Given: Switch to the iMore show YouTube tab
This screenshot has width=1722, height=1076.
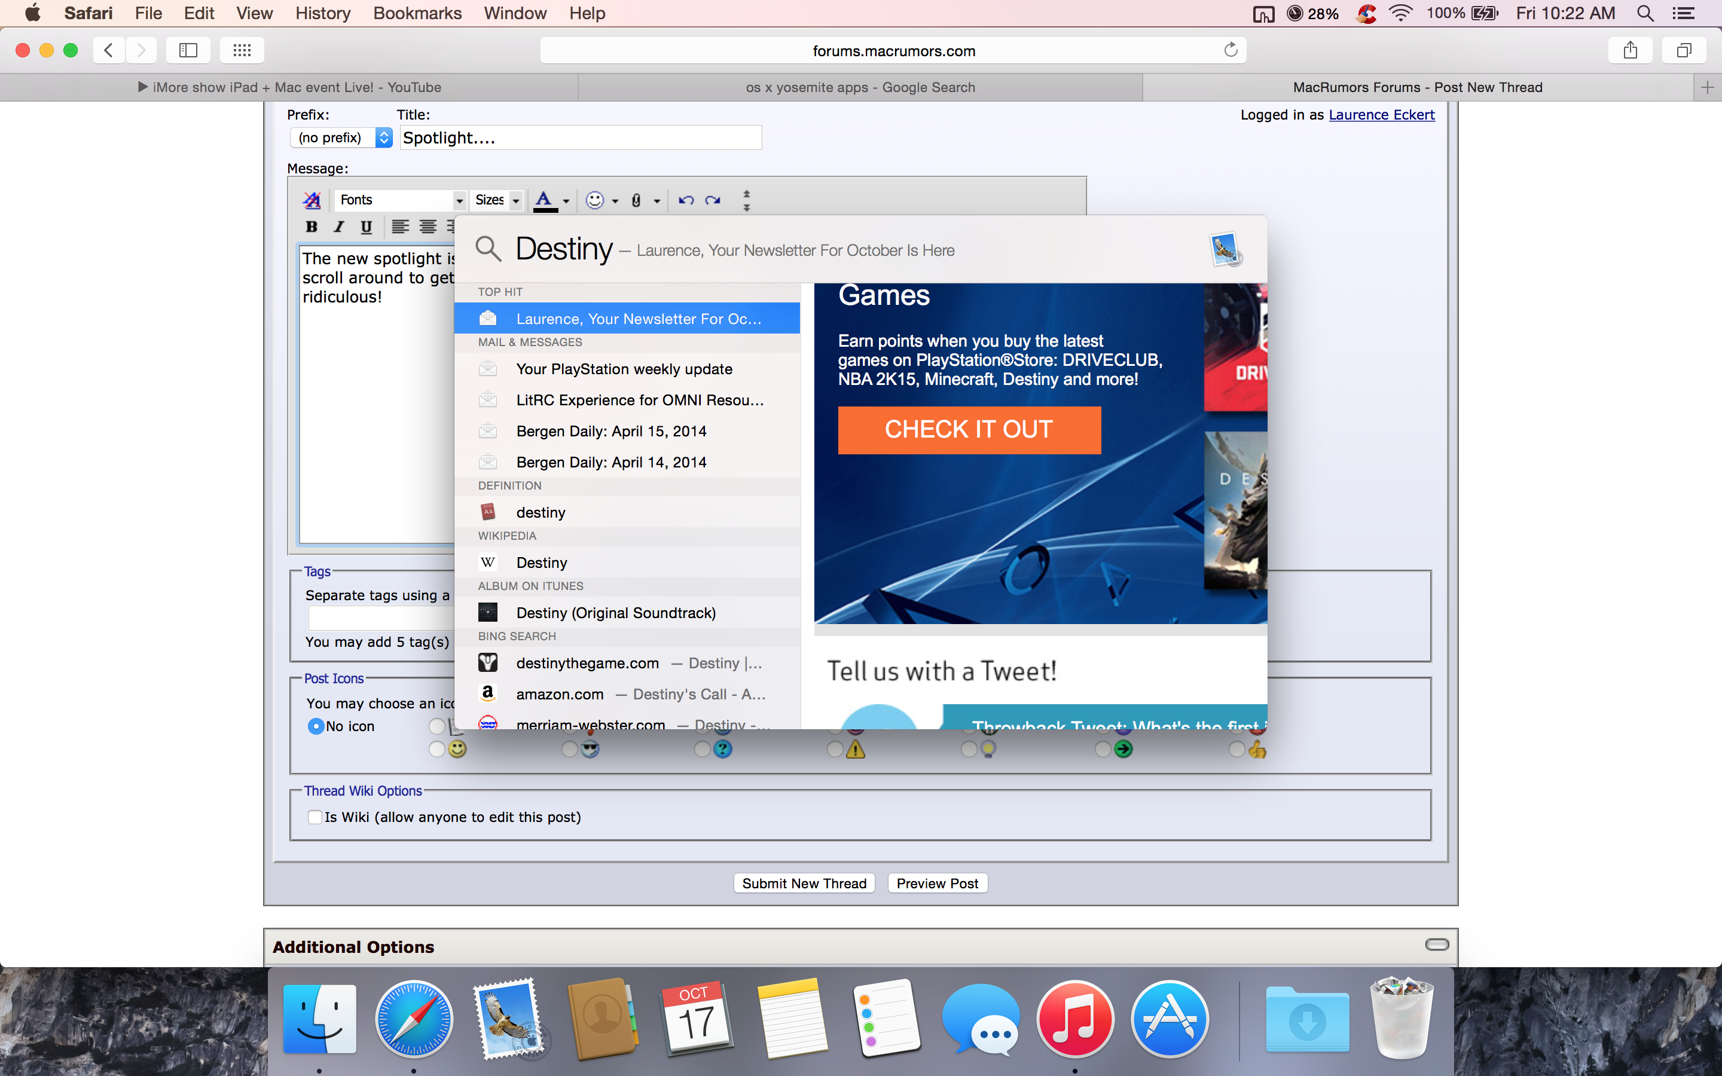Looking at the screenshot, I should tap(289, 87).
